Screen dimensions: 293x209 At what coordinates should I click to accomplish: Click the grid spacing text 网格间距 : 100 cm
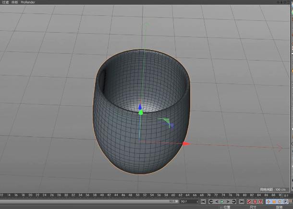pos(273,190)
